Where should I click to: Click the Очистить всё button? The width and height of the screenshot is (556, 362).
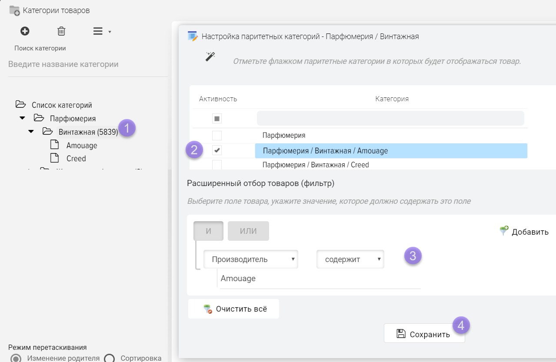[234, 309]
